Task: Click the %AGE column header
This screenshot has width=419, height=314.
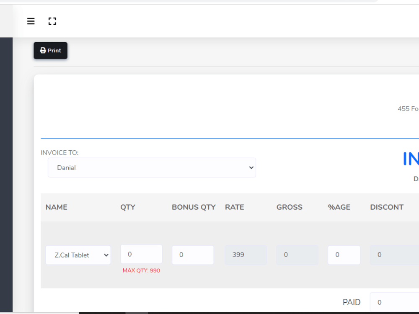Action: (x=339, y=207)
